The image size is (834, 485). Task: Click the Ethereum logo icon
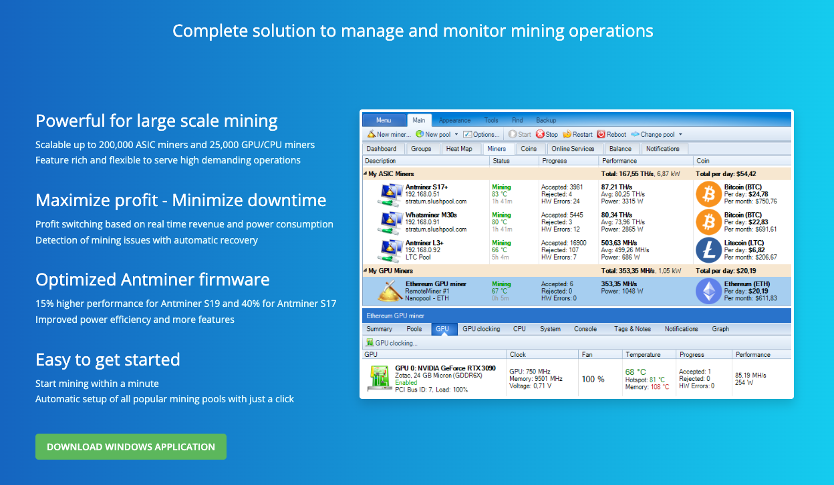coord(708,292)
